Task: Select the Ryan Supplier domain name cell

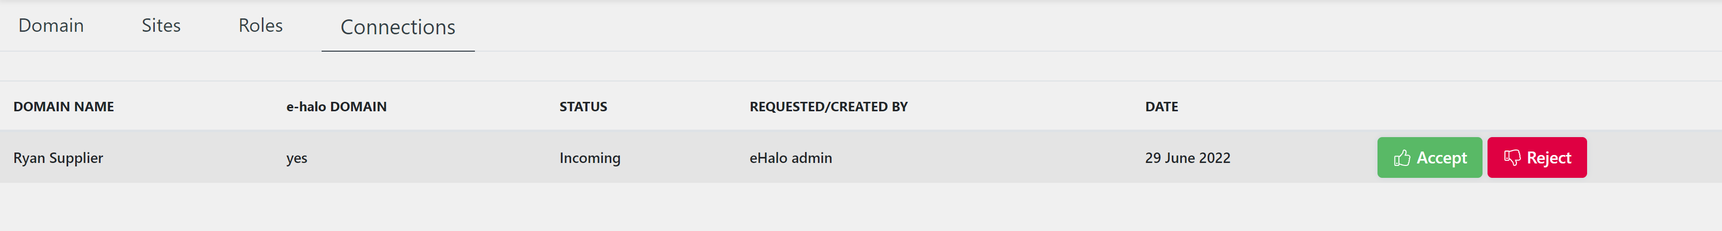Action: point(58,158)
